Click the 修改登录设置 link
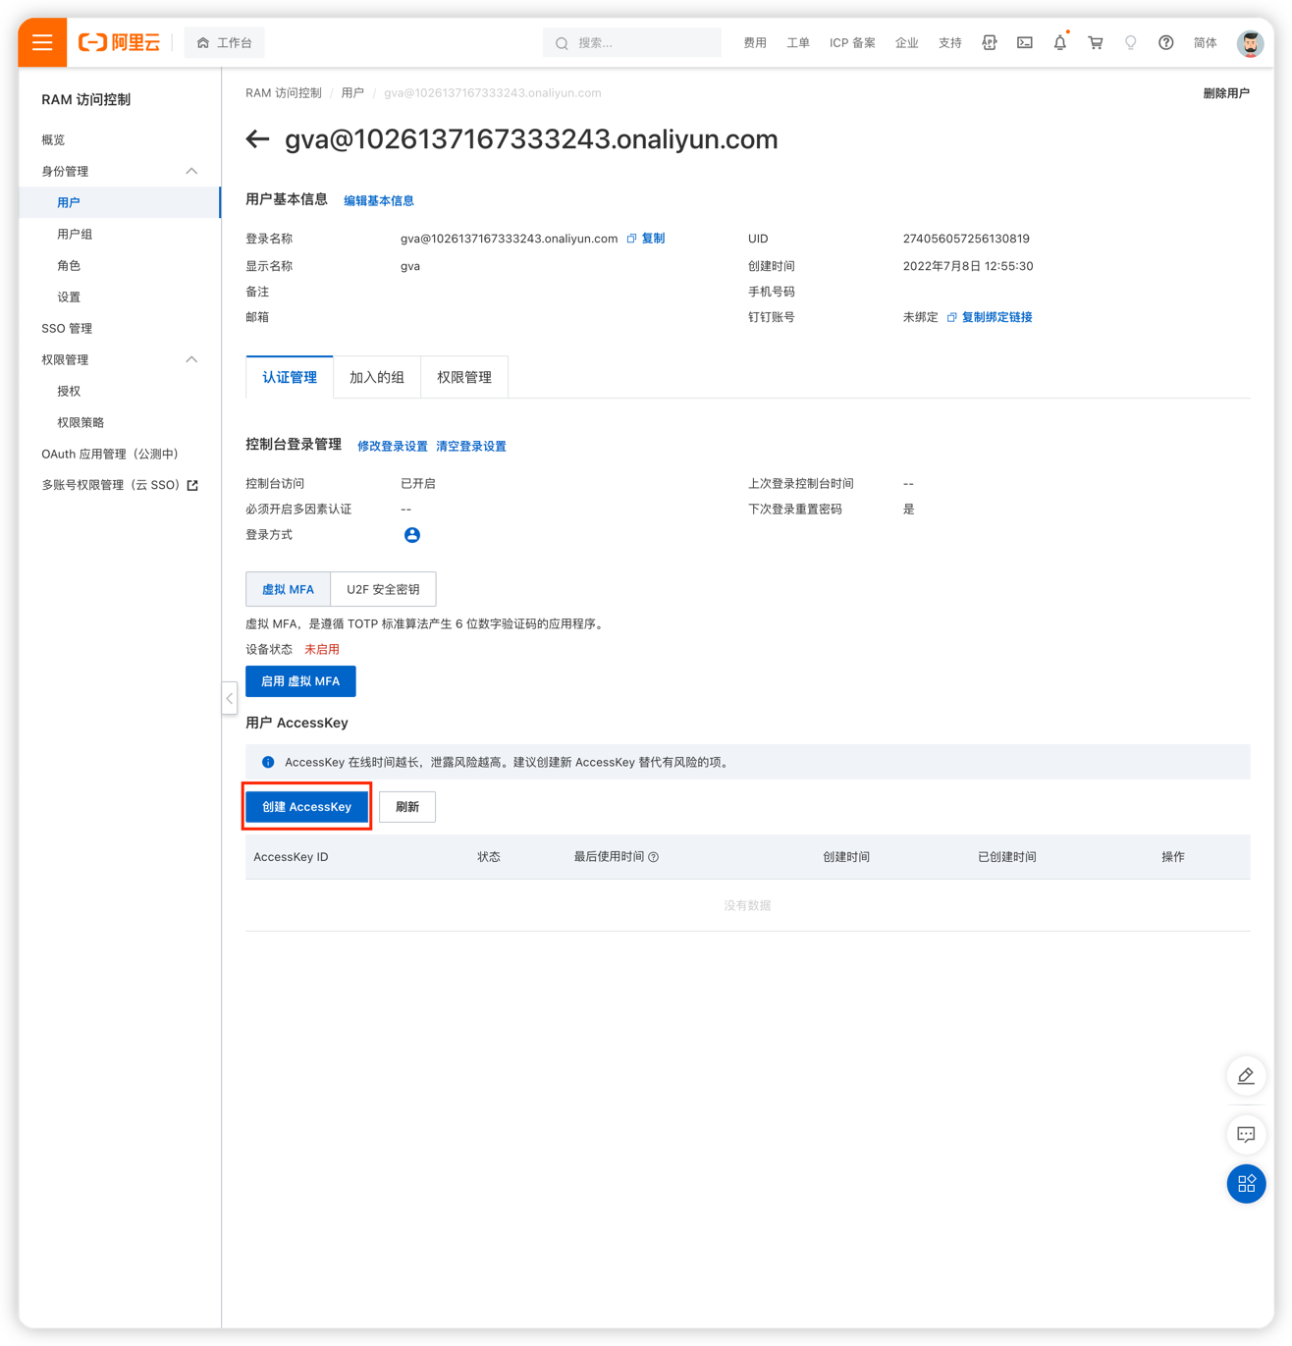This screenshot has height=1346, width=1292. pos(392,446)
